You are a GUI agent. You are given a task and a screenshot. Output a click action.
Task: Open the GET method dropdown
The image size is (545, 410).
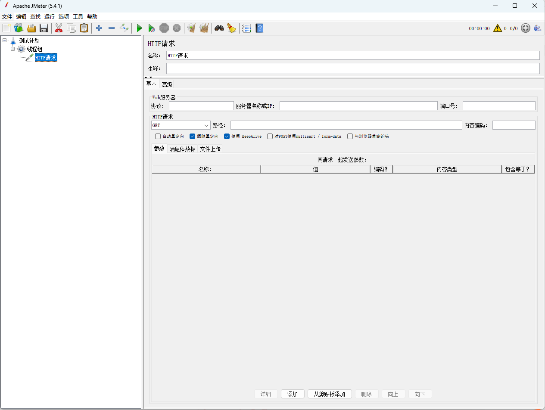pos(181,125)
